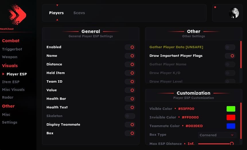Click the red status dot near avatar
Image resolution: width=247 pixels, height=150 pixels.
coord(215,7)
